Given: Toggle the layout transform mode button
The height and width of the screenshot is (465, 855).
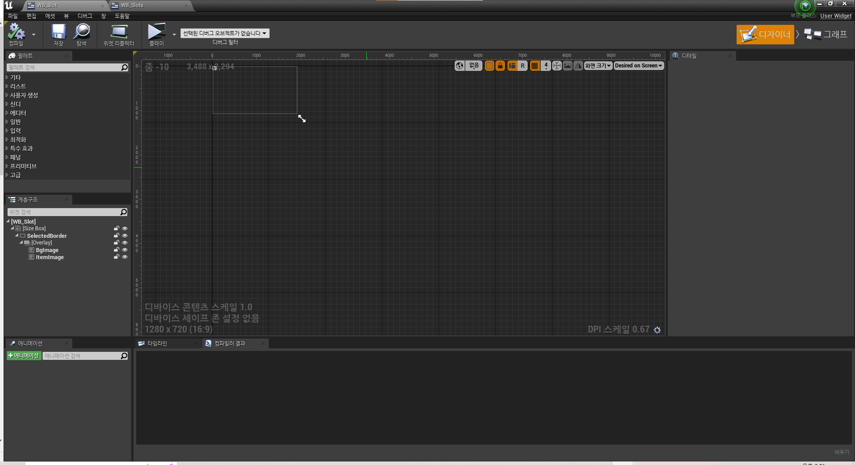Looking at the screenshot, I should pos(512,66).
